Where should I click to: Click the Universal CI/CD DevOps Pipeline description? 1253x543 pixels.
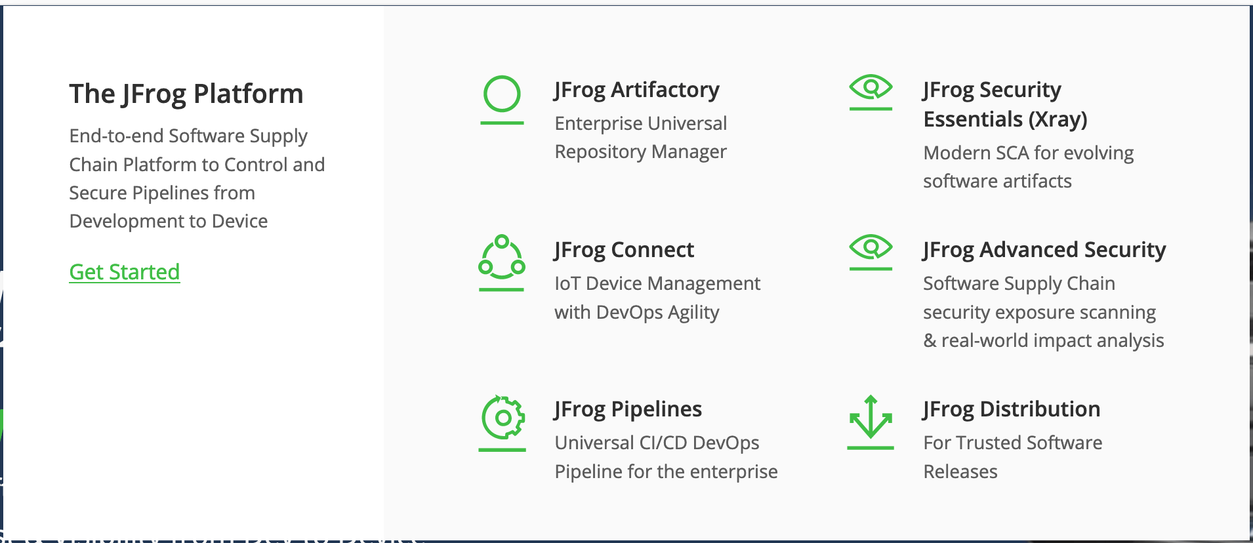665,456
